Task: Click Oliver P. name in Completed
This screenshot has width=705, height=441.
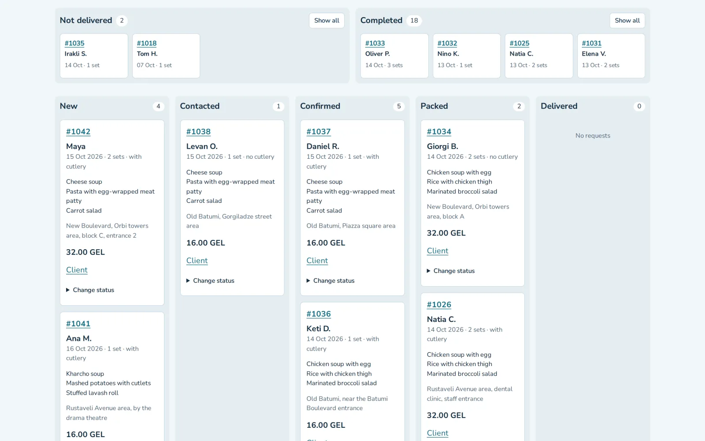Action: pos(378,54)
